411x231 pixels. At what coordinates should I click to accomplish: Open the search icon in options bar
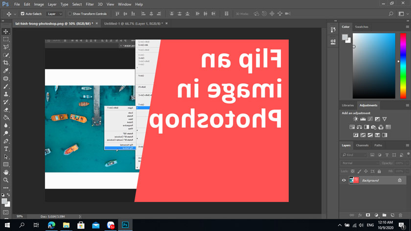point(391,14)
